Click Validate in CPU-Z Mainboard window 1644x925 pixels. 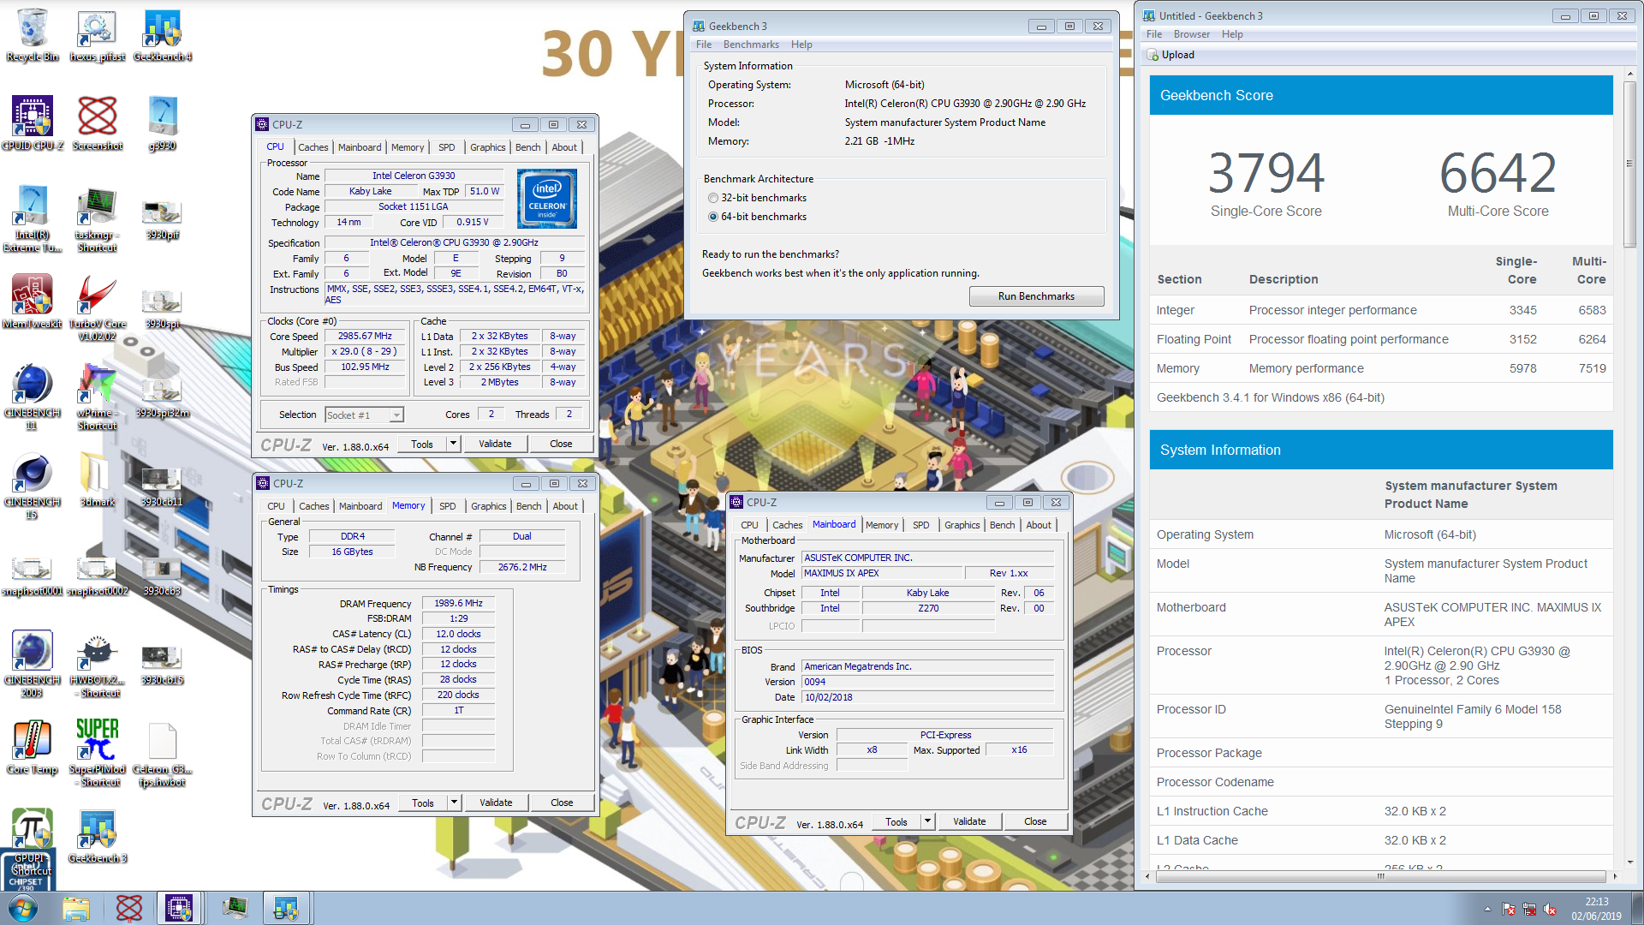[969, 821]
